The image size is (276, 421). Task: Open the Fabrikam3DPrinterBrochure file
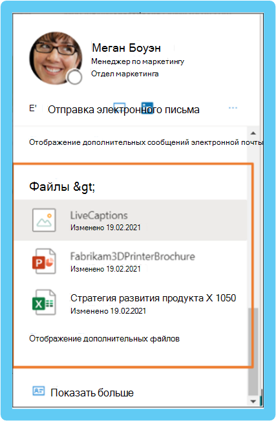[x=131, y=261]
